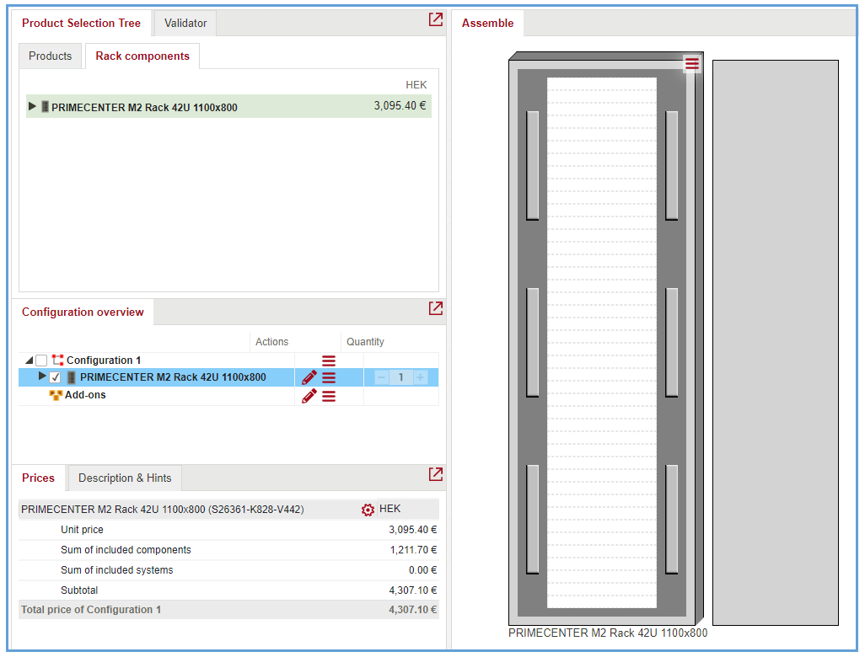865x657 pixels.
Task: Click the Configuration 1 red node icon
Action: pyautogui.click(x=58, y=360)
